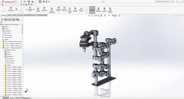Open the Exploded View tool
This screenshot has height=99, width=184.
(81, 10)
